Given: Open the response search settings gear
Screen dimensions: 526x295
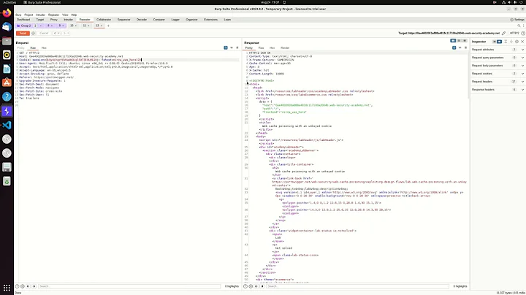Looking at the screenshot, I should [251, 286].
